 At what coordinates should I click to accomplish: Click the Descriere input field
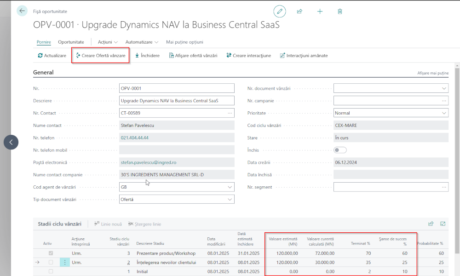pyautogui.click(x=177, y=101)
